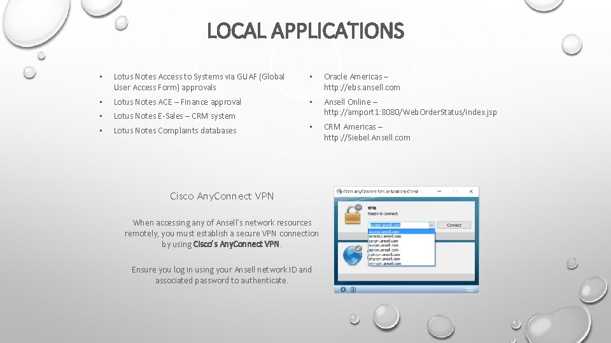Viewport: 611px width, 343px height.
Task: Click the AnyConnect info circle icon
Action: [x=353, y=290]
